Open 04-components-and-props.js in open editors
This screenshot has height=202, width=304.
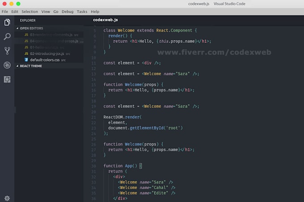50,41
